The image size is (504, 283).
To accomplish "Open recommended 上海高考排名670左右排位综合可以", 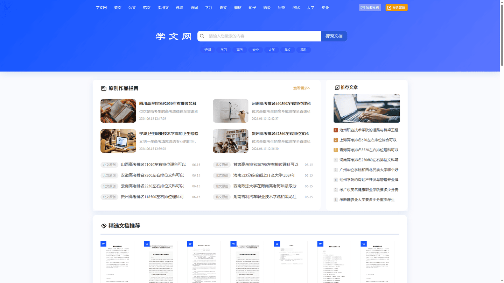I will [x=368, y=140].
